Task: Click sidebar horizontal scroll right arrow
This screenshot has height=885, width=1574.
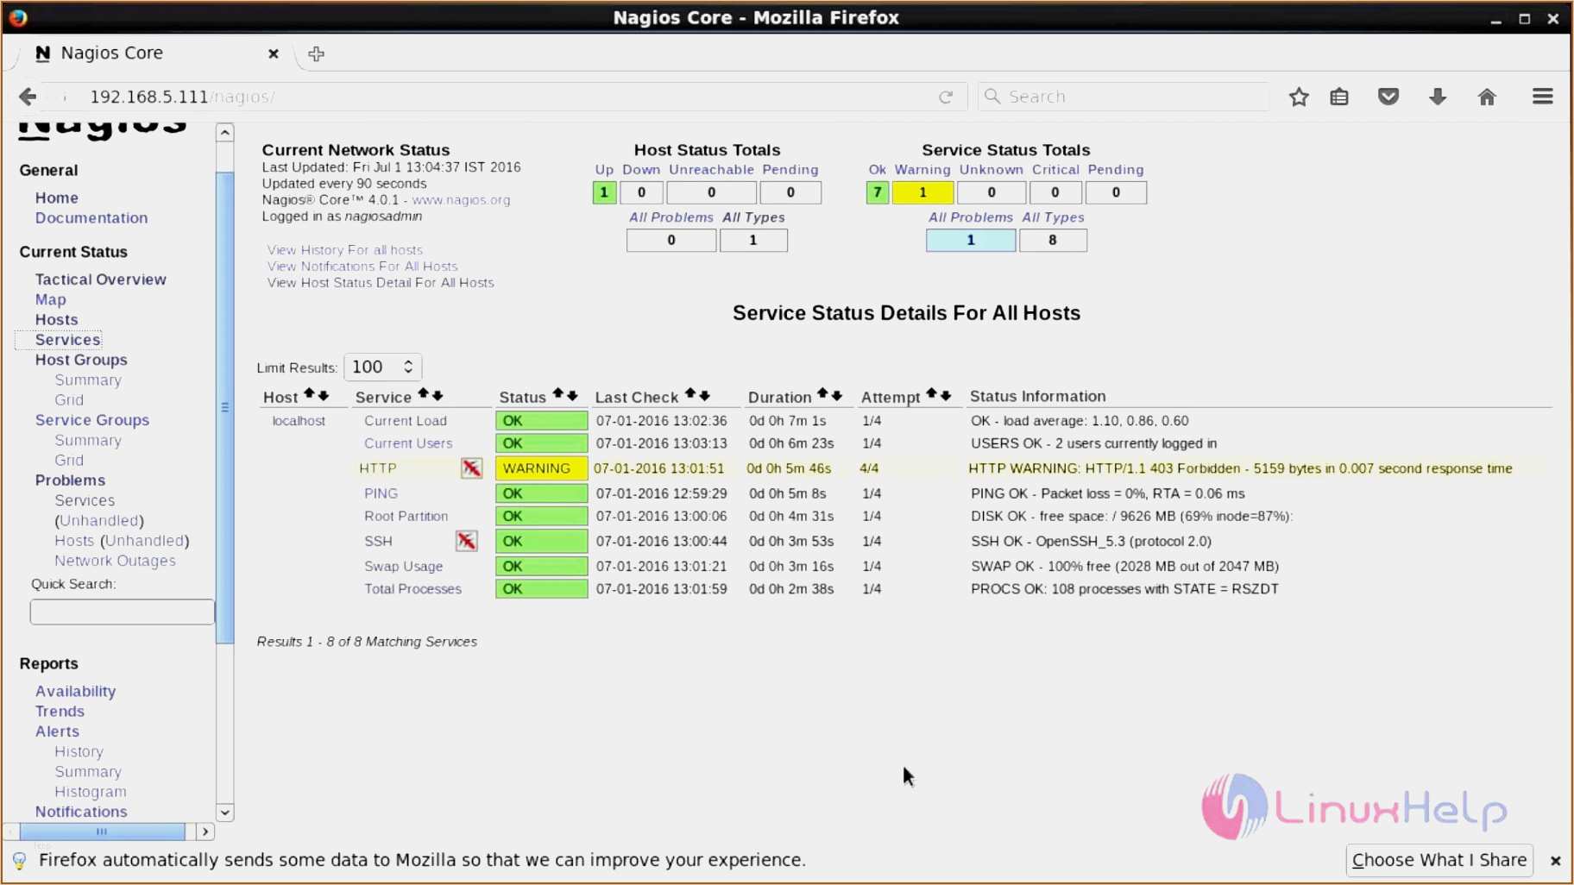Action: (x=205, y=832)
